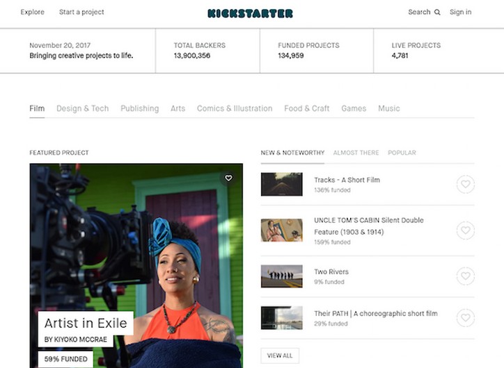Image resolution: width=504 pixels, height=368 pixels.
Task: Open the Tracks short film thumbnail
Action: click(281, 184)
